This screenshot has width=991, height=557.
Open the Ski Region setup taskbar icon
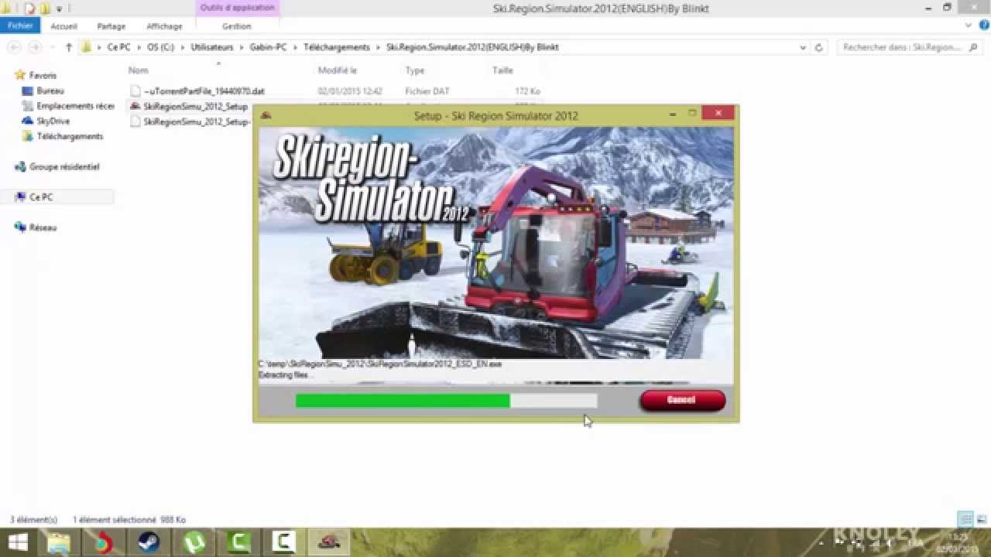point(329,542)
